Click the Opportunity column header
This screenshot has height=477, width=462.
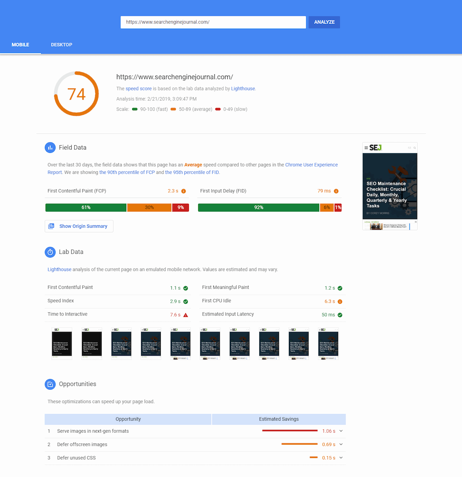pyautogui.click(x=128, y=419)
